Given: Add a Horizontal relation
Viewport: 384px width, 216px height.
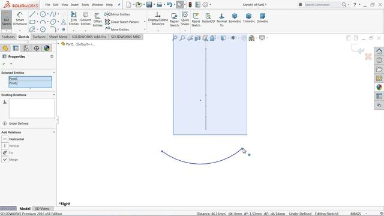Looking at the screenshot, I should tap(13, 139).
